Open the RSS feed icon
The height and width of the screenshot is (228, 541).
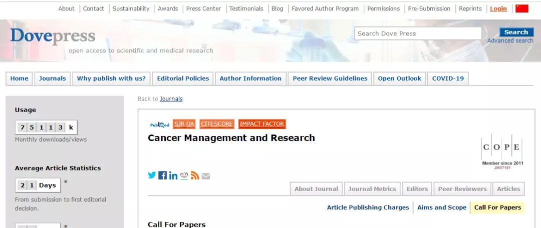tap(195, 175)
